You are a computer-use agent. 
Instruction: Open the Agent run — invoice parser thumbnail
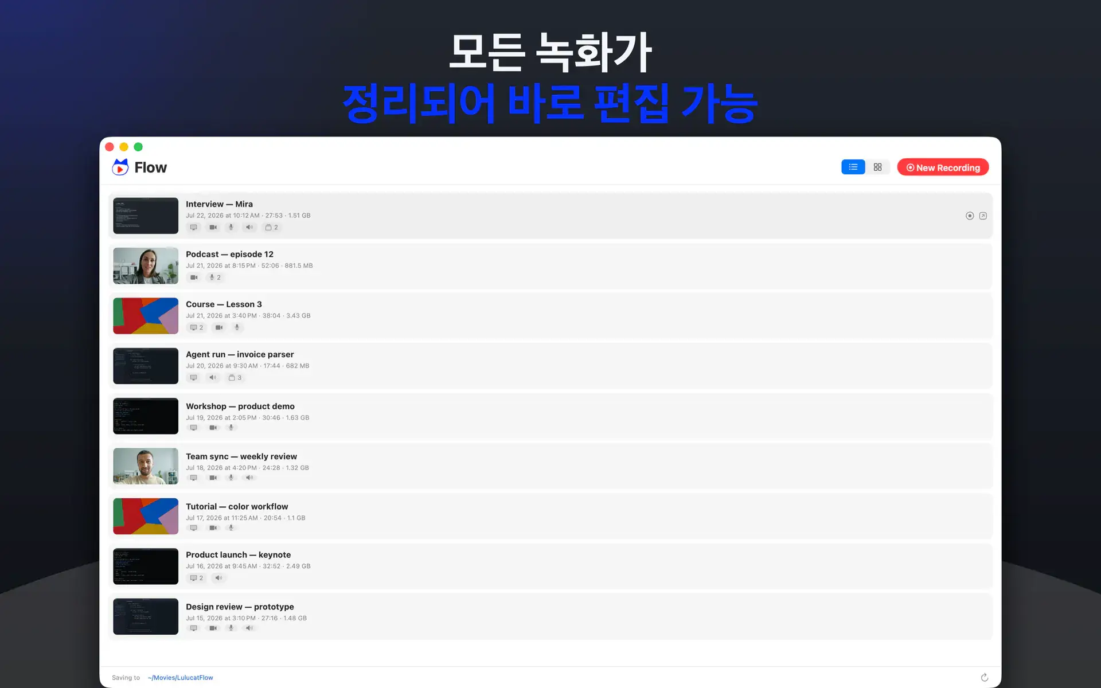tap(146, 366)
